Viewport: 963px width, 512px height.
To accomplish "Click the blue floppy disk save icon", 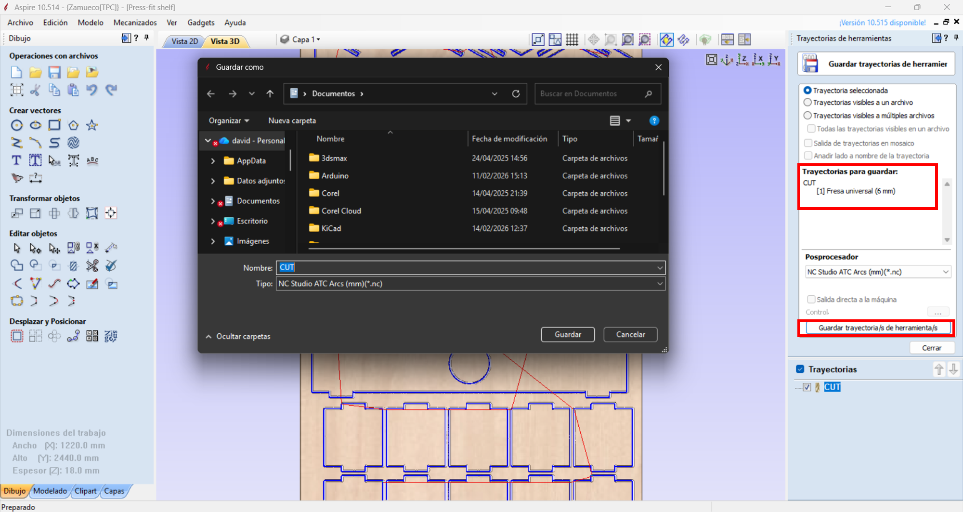I will tap(54, 72).
